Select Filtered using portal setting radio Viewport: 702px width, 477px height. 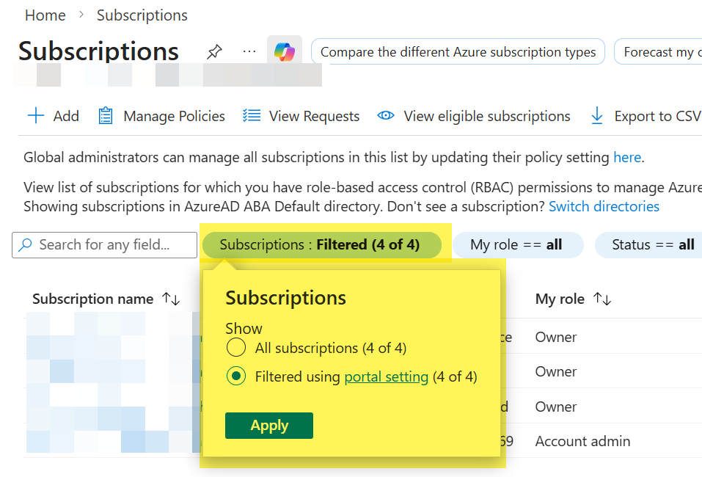(x=236, y=376)
